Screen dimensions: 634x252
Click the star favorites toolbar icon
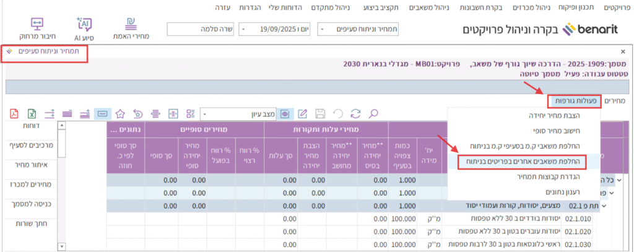(120, 114)
